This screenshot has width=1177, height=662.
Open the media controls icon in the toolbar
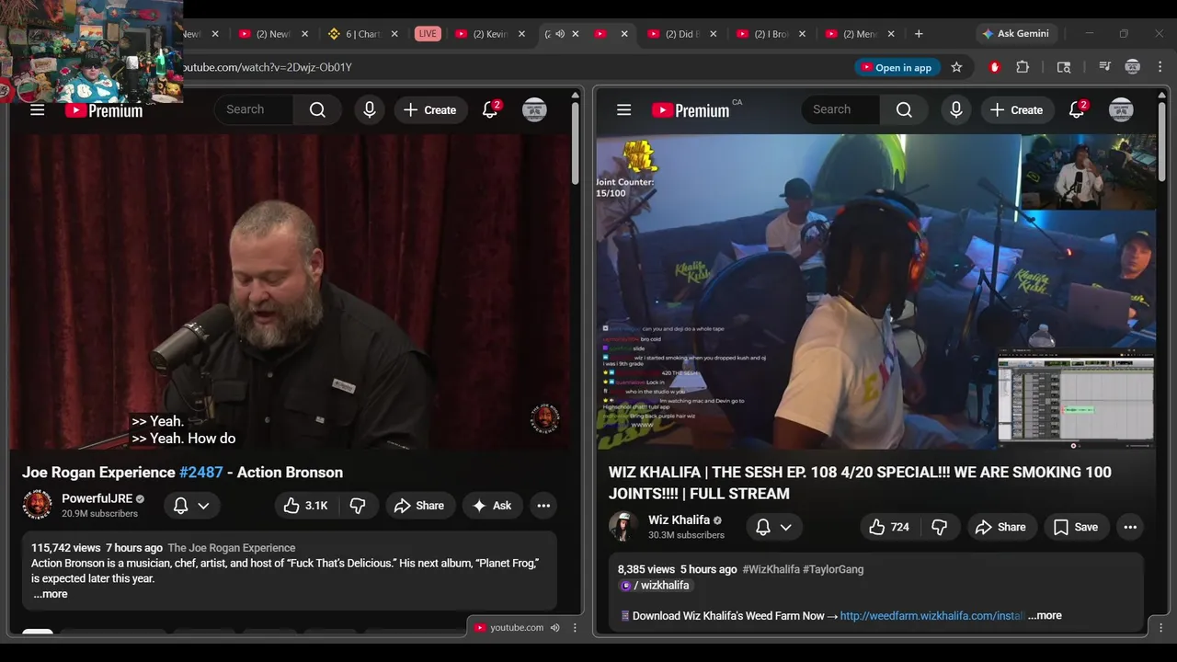tap(1104, 67)
